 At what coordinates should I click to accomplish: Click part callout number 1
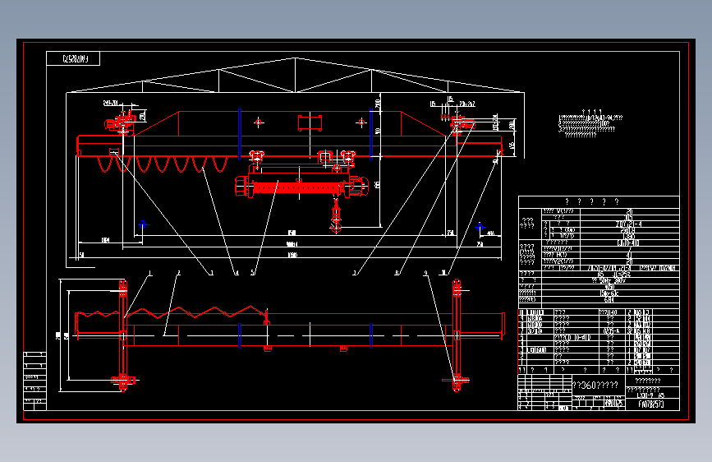(x=150, y=273)
